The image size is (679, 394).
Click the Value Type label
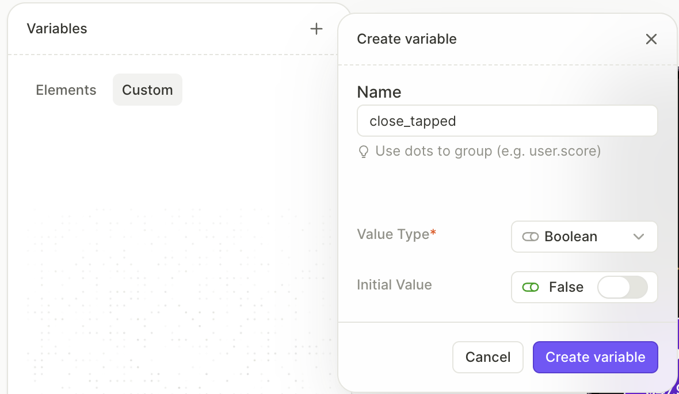point(396,234)
